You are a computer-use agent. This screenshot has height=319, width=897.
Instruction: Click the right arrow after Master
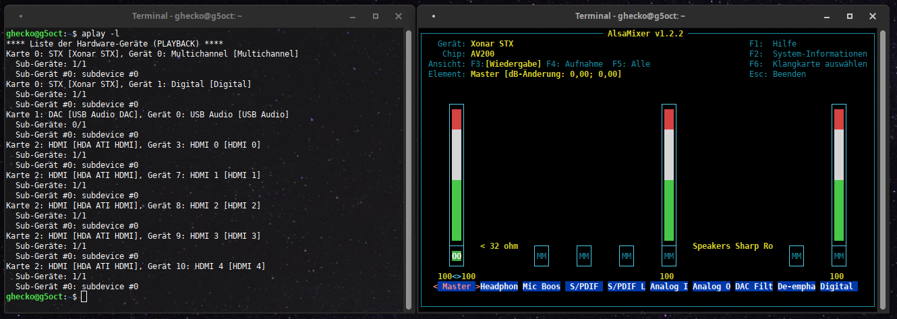[x=478, y=287]
